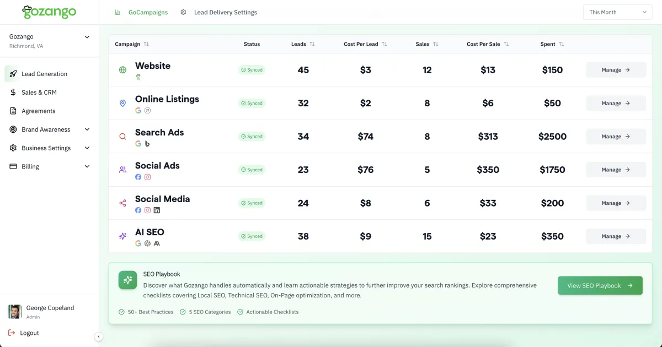
Task: Click the map pin icon for Online Listings
Action: pos(122,103)
